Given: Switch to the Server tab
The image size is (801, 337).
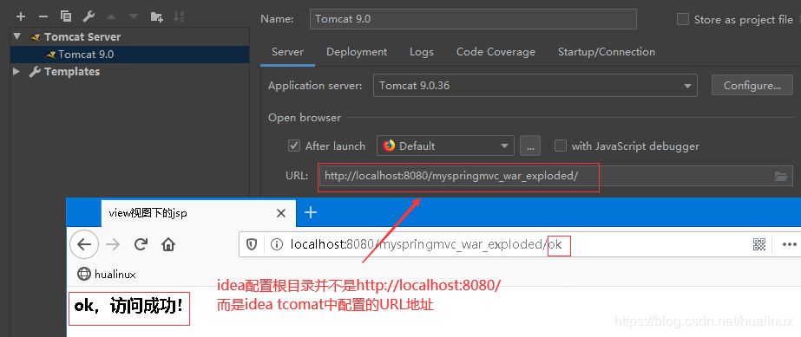Looking at the screenshot, I should [287, 52].
